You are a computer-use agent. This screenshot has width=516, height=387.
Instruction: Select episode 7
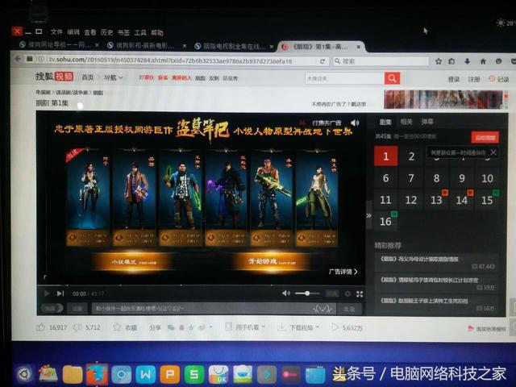coord(411,178)
